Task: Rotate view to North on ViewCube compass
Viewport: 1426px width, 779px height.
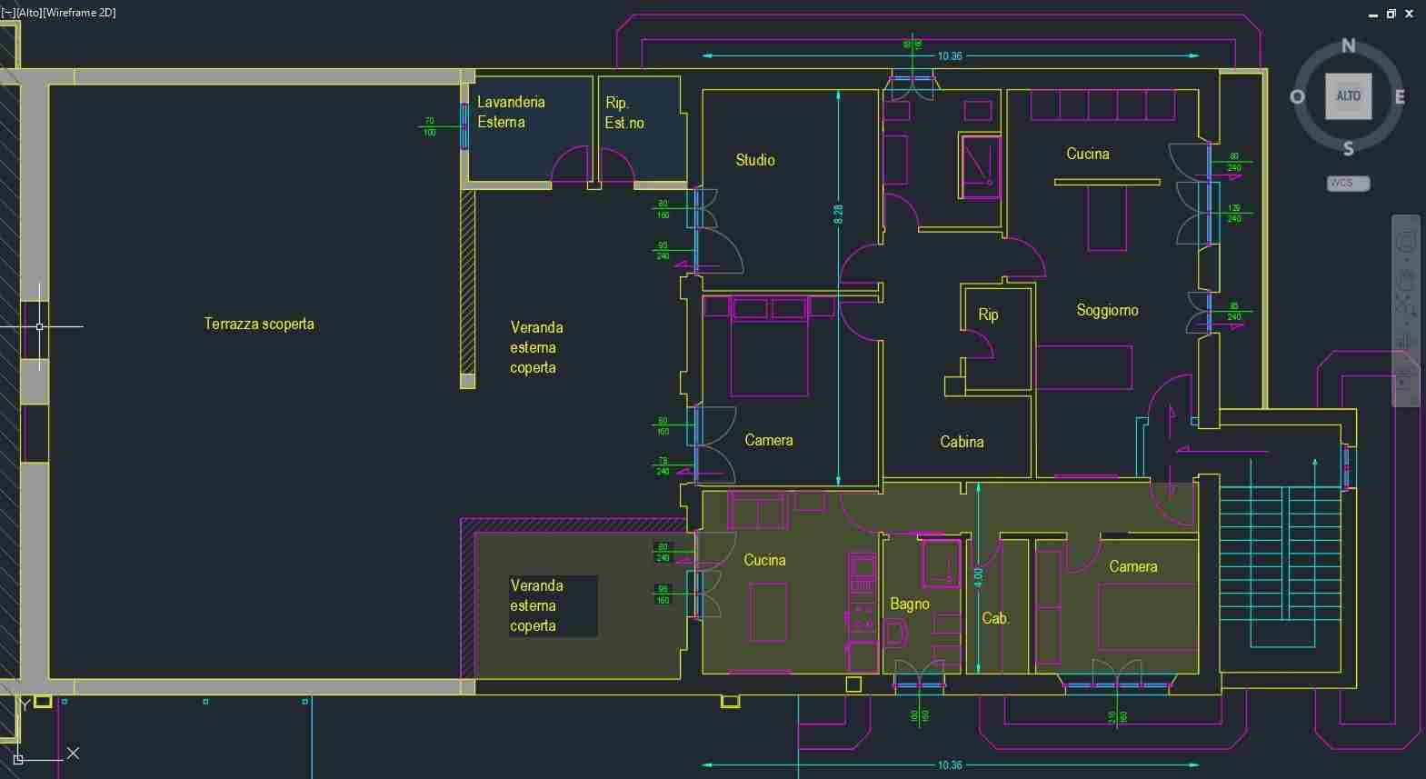Action: coord(1349,45)
